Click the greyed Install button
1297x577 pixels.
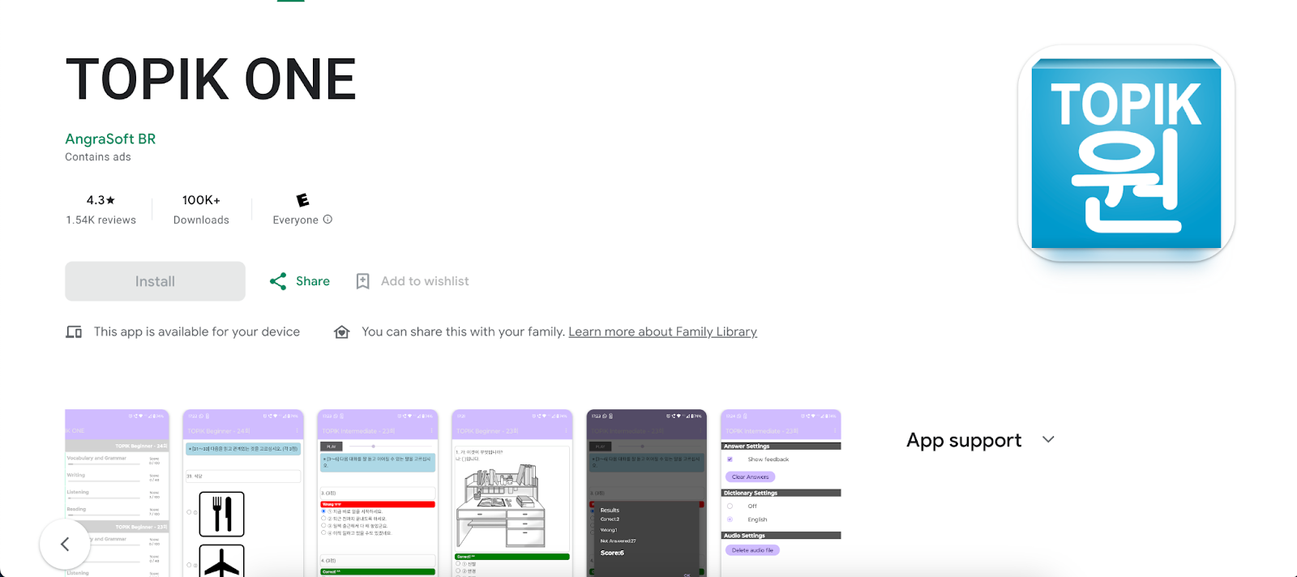click(x=155, y=281)
